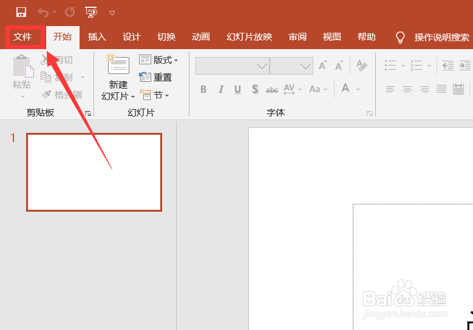The image size is (473, 330).
Task: Switch to 幻灯片放映 tab
Action: [x=249, y=37]
